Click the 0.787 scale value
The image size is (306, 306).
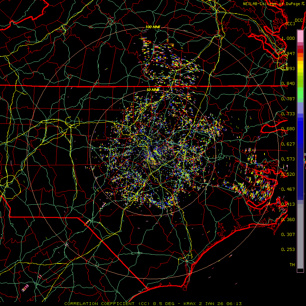[288, 99]
